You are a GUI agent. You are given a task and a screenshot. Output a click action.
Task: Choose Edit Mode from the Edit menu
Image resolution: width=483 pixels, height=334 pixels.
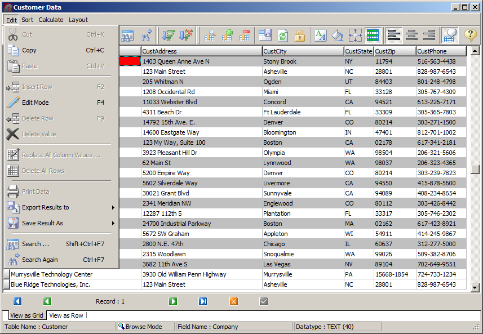pos(35,103)
